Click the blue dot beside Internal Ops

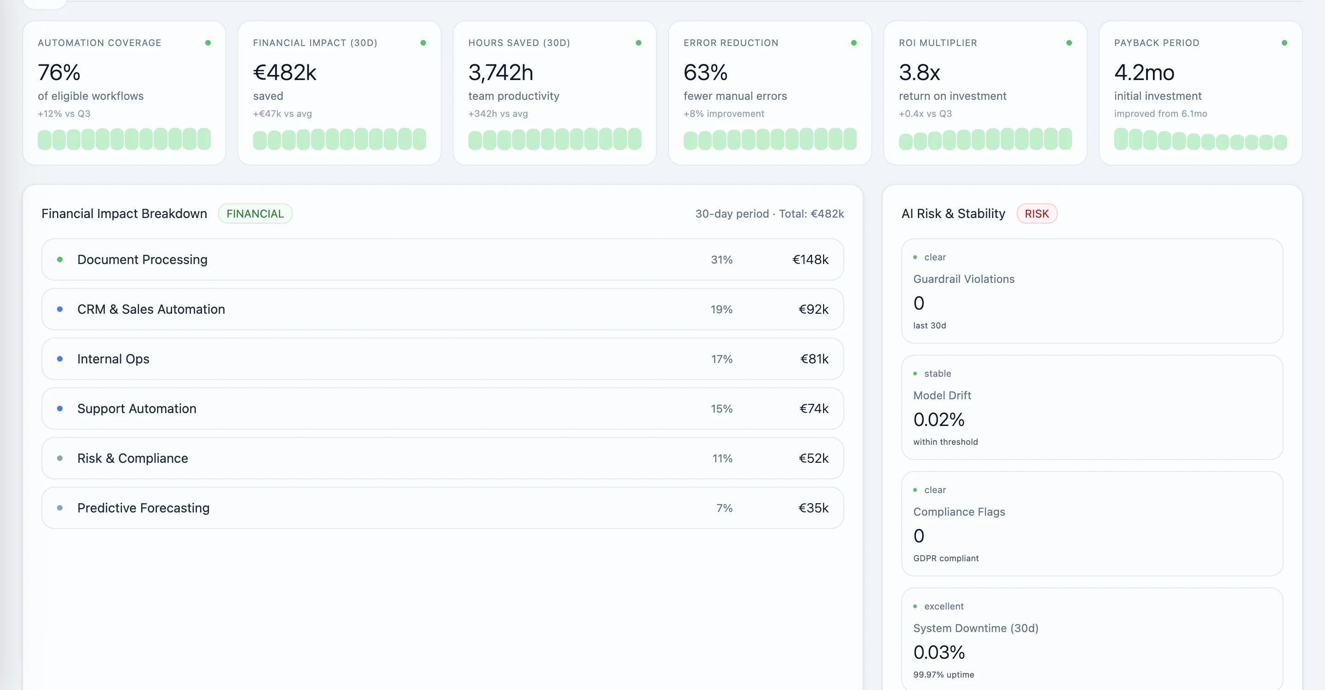point(60,359)
